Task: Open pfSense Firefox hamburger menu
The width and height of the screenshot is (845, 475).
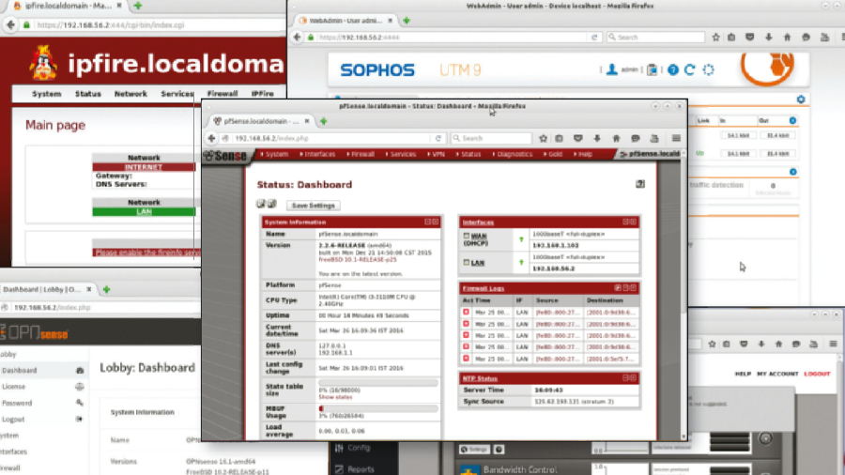Action: tap(676, 138)
